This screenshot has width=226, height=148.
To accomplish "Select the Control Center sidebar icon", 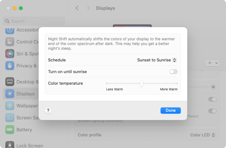I will pos(10,42).
